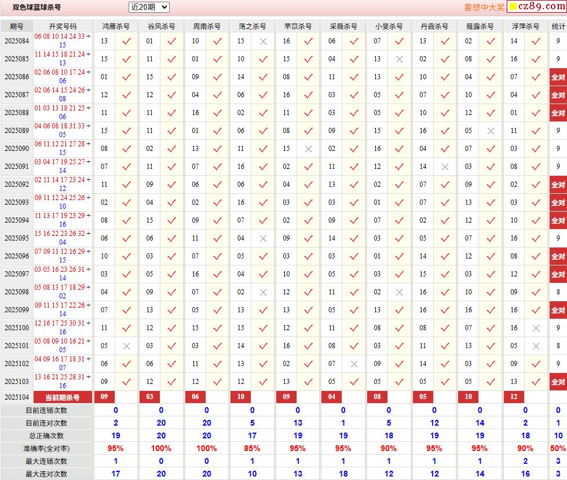Click the 鸿雁杀号 column header
This screenshot has height=480, width=567.
coord(116,27)
